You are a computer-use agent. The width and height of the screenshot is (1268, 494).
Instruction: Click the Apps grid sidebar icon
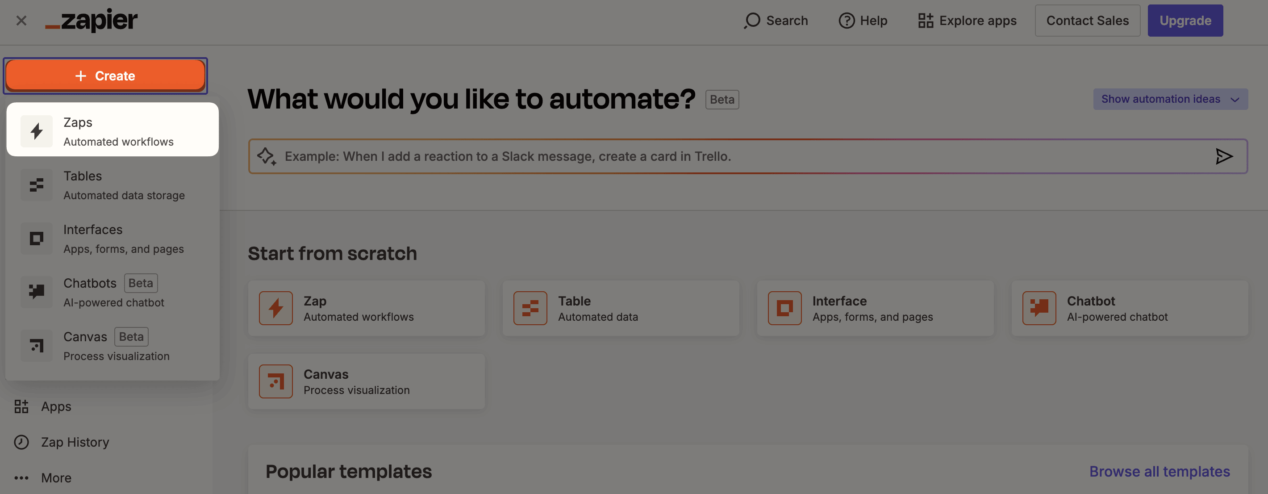21,406
